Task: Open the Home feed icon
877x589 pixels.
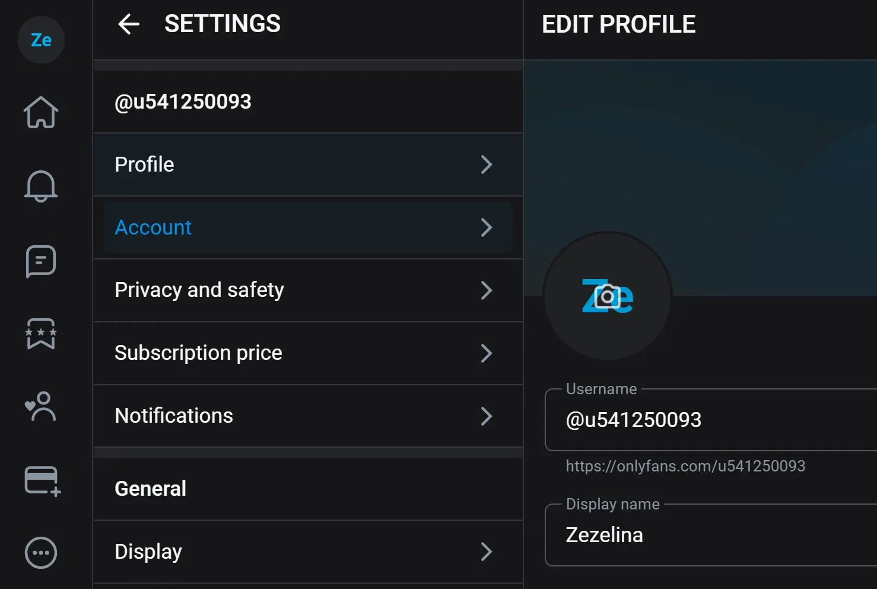Action: (x=40, y=113)
